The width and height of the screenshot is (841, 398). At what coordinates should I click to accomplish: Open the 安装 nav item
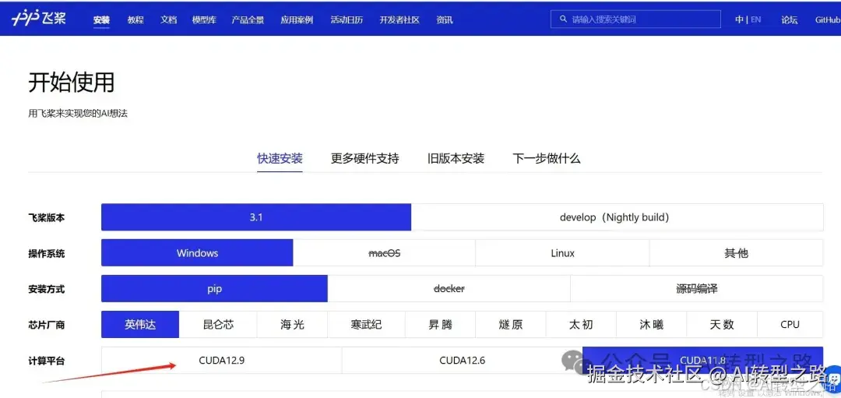(x=101, y=19)
